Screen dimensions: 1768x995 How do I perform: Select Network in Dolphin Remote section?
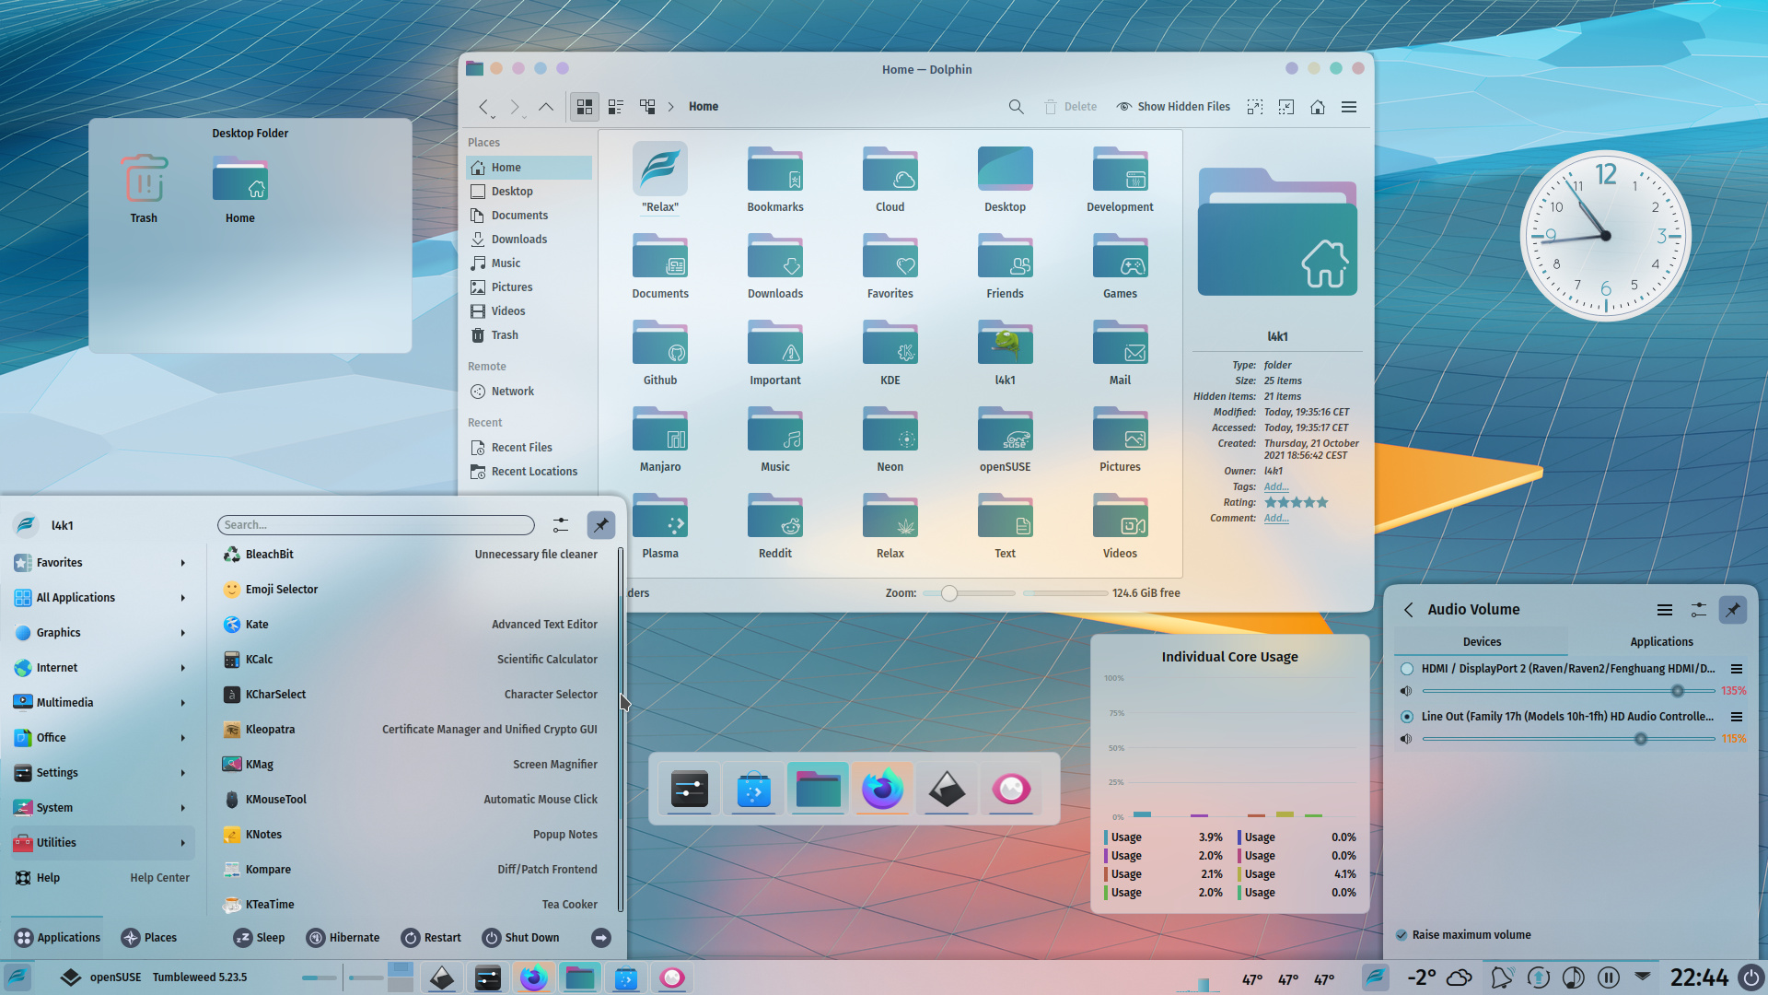click(529, 392)
